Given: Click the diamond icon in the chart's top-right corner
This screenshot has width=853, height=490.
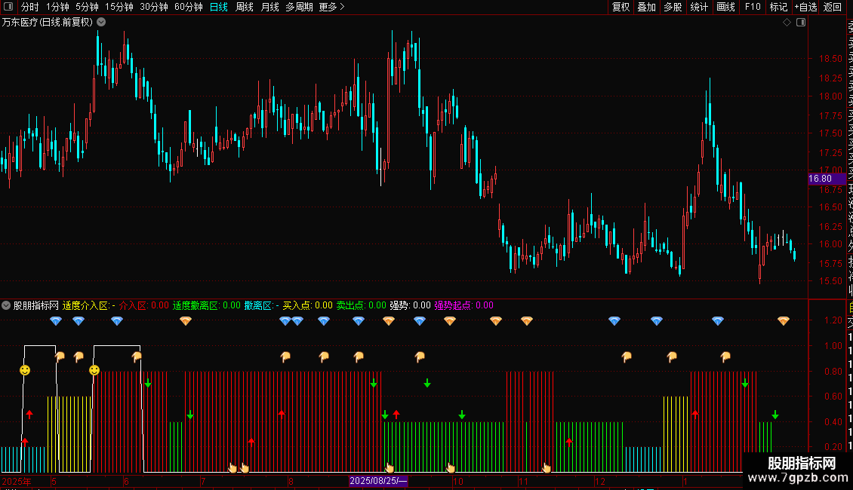Looking at the screenshot, I should pos(787,23).
